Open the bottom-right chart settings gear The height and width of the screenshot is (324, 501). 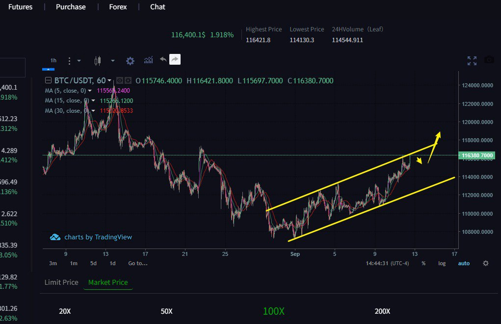[x=485, y=263]
